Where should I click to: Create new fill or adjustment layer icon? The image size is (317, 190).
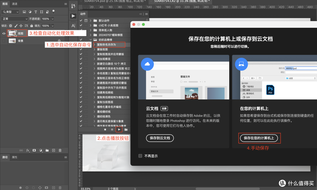point(41,150)
